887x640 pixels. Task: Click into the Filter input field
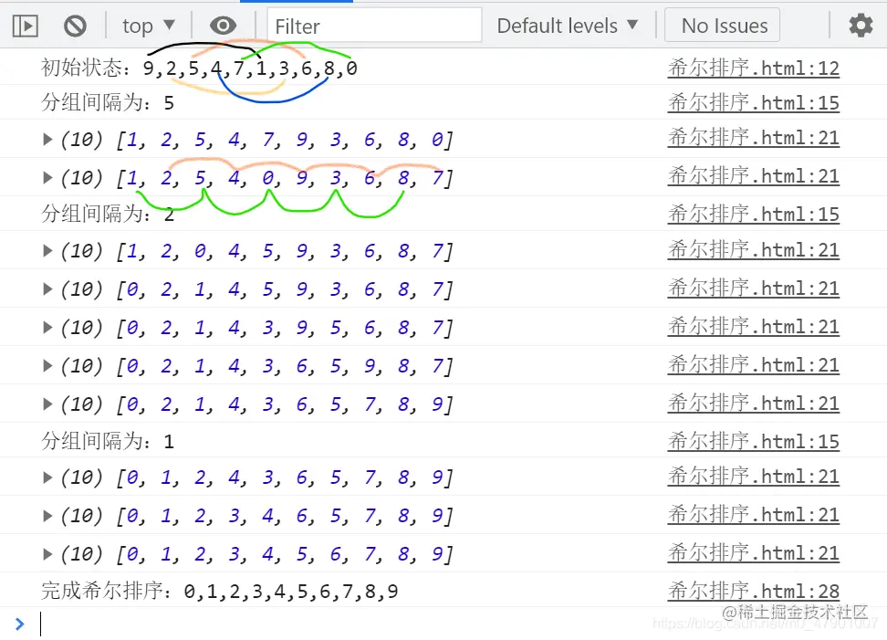[x=374, y=26]
